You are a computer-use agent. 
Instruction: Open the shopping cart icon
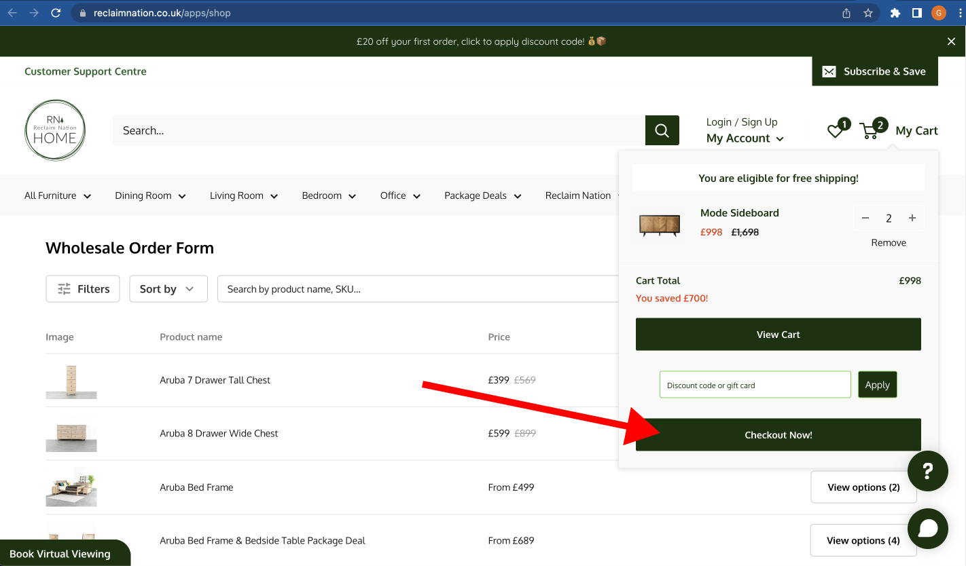pos(870,131)
